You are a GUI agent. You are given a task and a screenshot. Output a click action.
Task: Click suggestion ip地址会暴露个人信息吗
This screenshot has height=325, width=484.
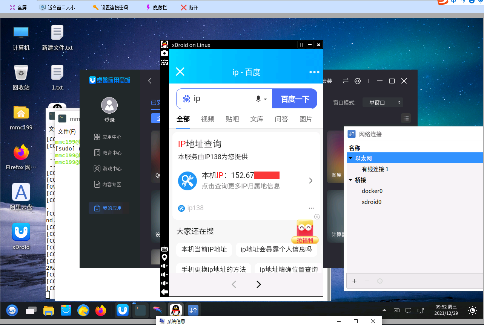point(277,249)
